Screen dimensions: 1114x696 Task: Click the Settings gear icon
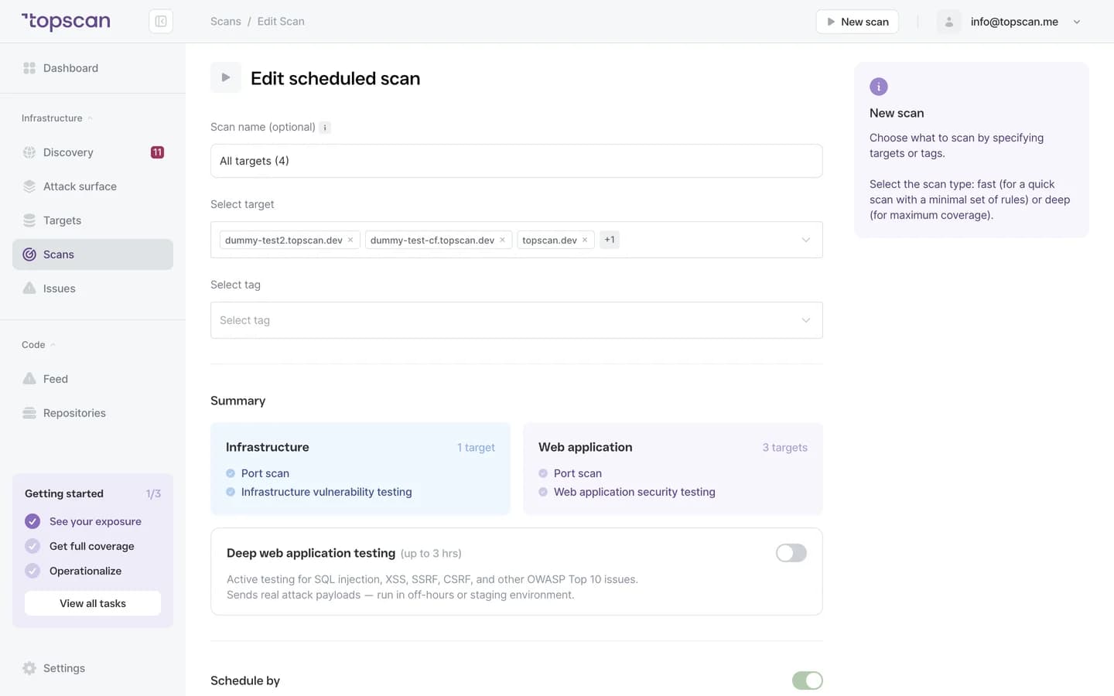point(29,668)
